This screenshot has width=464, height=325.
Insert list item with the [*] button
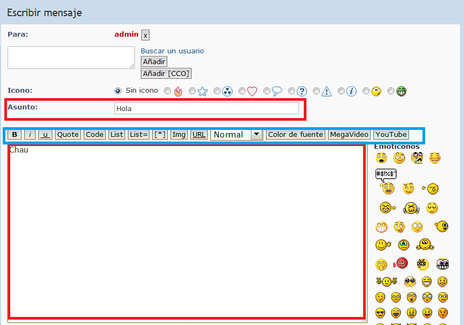click(160, 135)
